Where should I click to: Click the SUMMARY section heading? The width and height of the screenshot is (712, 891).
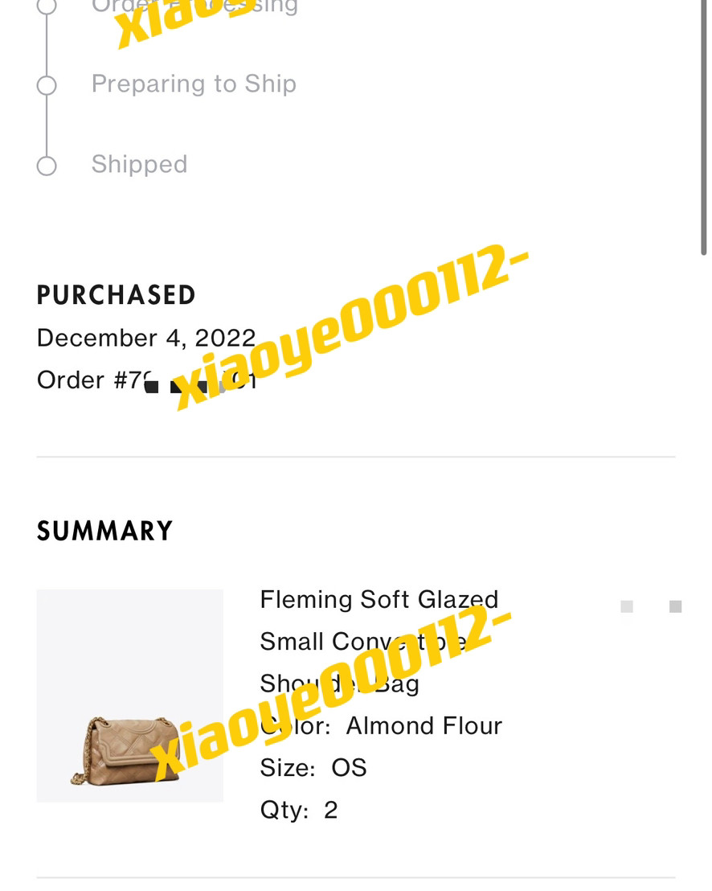(x=104, y=532)
